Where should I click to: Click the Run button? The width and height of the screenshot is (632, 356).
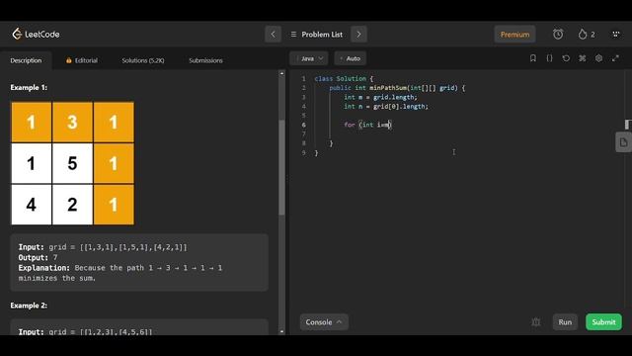coord(565,322)
